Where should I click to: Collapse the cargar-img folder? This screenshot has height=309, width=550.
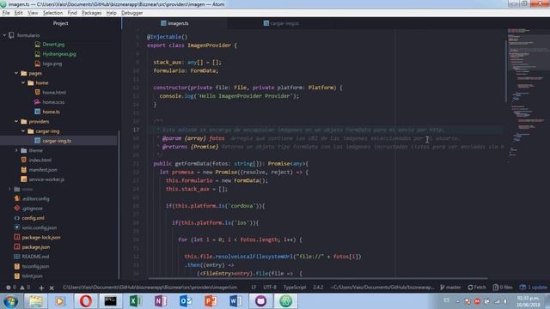(x=23, y=131)
